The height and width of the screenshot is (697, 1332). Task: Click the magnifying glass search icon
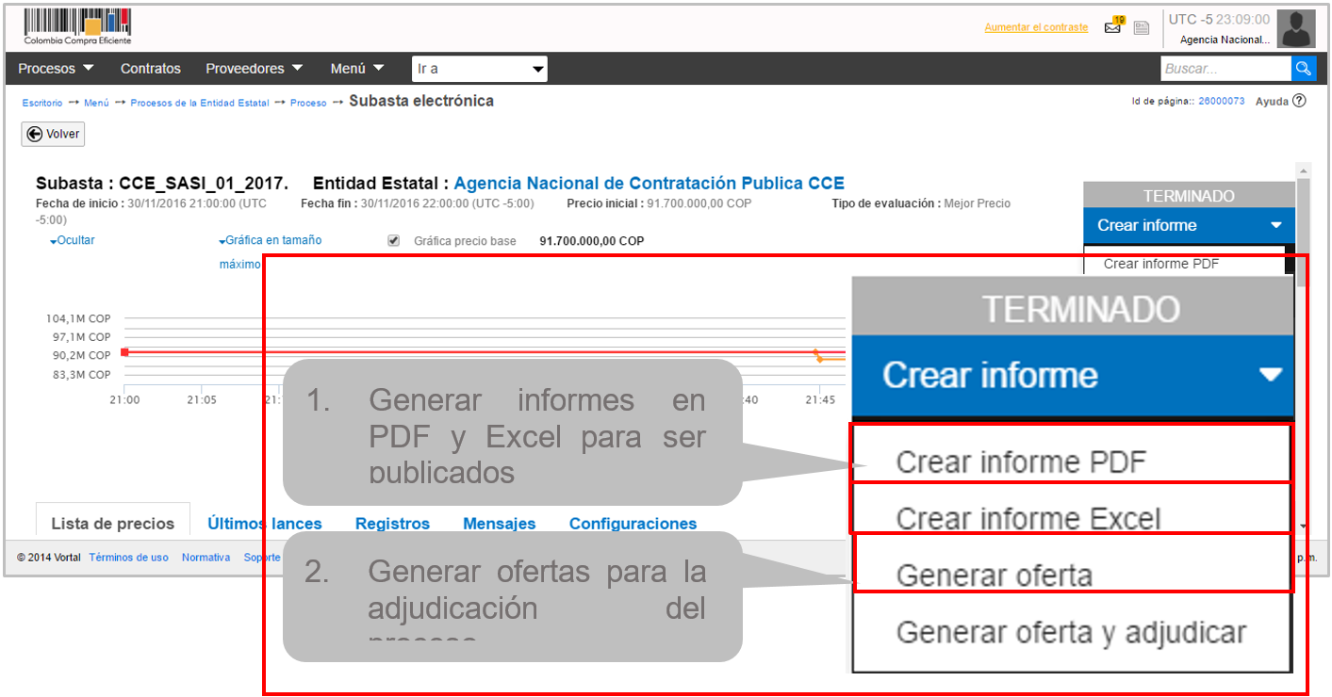pos(1303,69)
